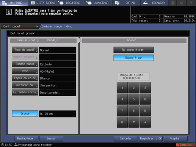Click the globe language icon

(x=172, y=3)
